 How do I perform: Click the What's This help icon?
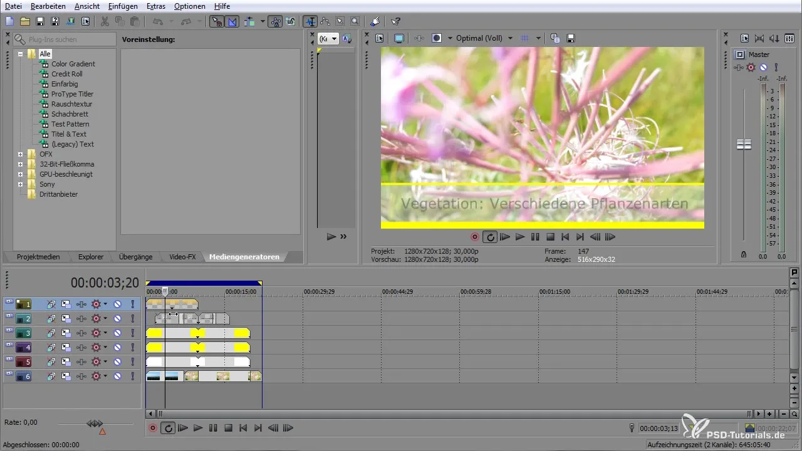396,21
